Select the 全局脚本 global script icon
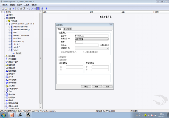 click(7, 74)
